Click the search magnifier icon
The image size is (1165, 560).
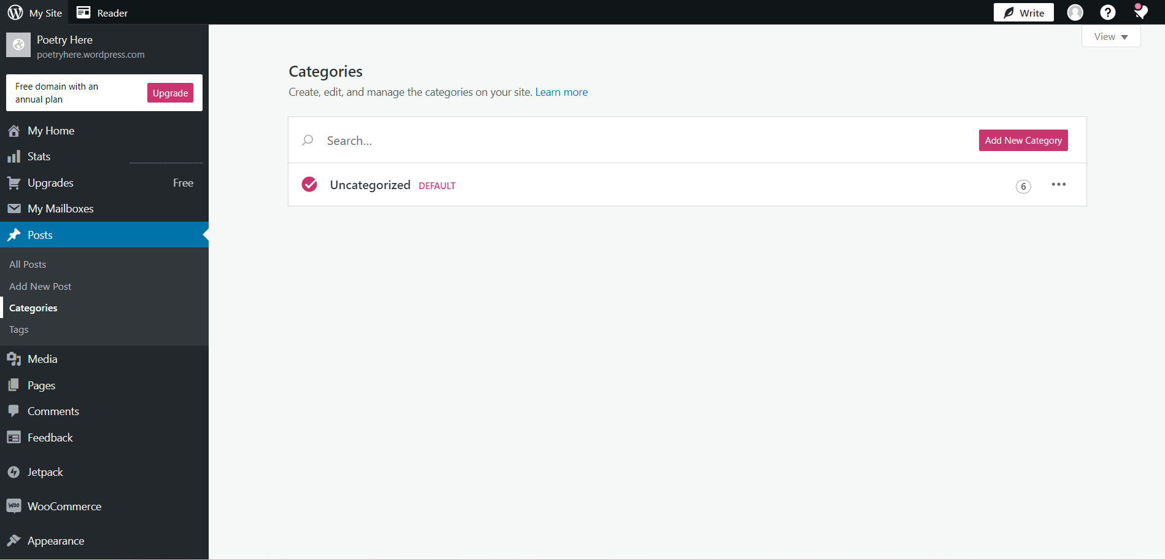308,141
